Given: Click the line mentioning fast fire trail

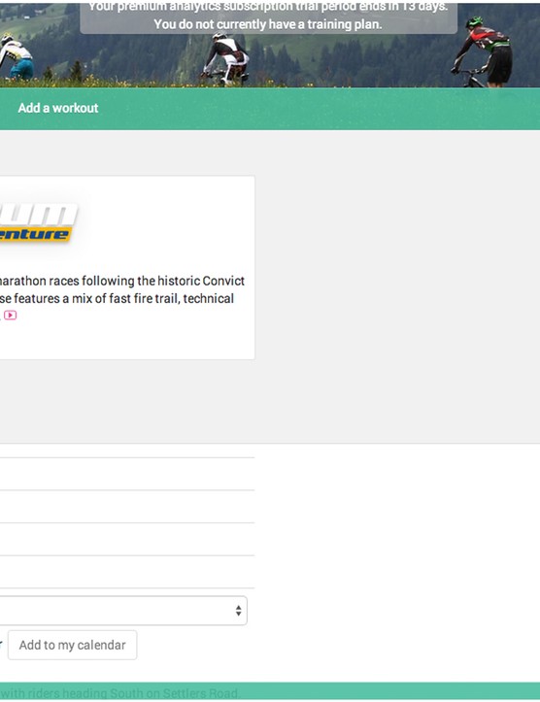Looking at the screenshot, I should point(117,298).
